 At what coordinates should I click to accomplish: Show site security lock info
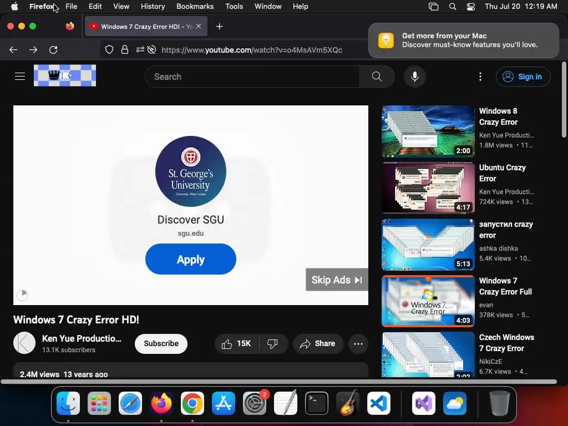(x=125, y=49)
